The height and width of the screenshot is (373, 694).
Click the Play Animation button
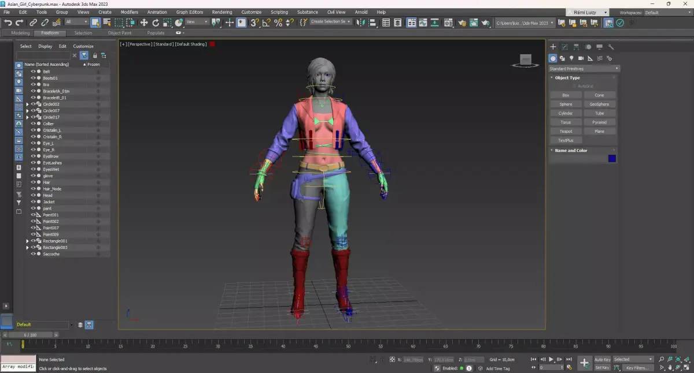551,359
